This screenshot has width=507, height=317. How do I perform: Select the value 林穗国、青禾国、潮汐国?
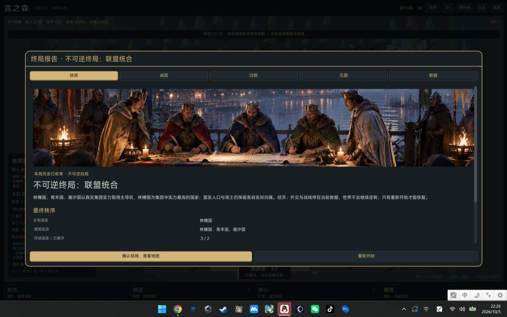click(223, 229)
